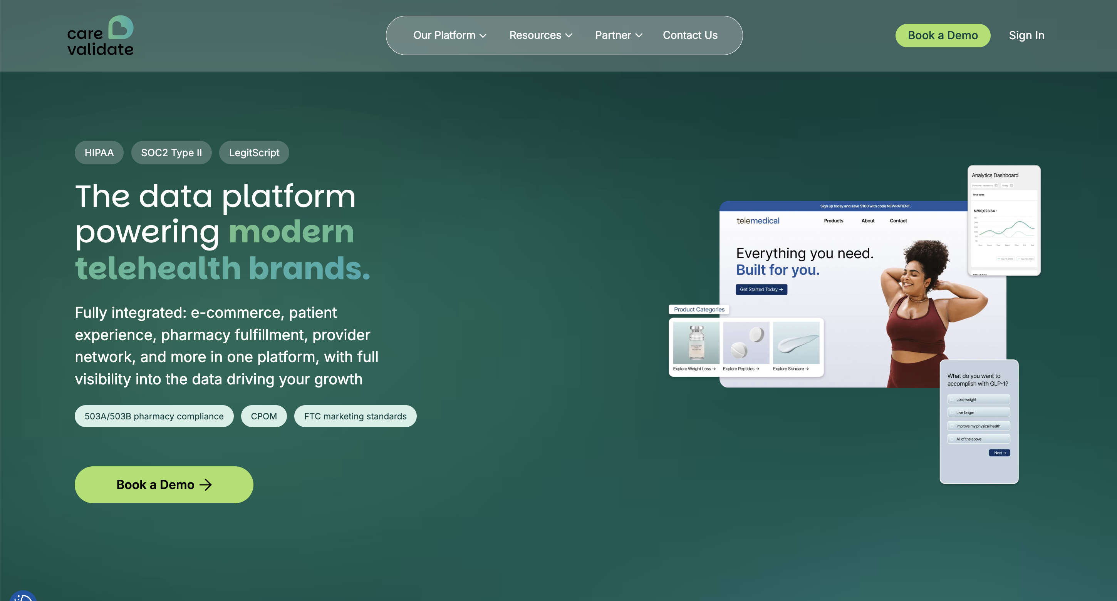The height and width of the screenshot is (601, 1117).
Task: Click the LegitScript badge
Action: coord(254,152)
